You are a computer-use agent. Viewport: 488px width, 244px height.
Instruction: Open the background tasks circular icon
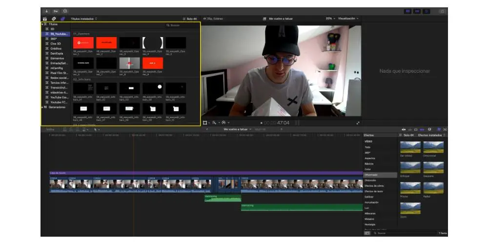(65, 11)
